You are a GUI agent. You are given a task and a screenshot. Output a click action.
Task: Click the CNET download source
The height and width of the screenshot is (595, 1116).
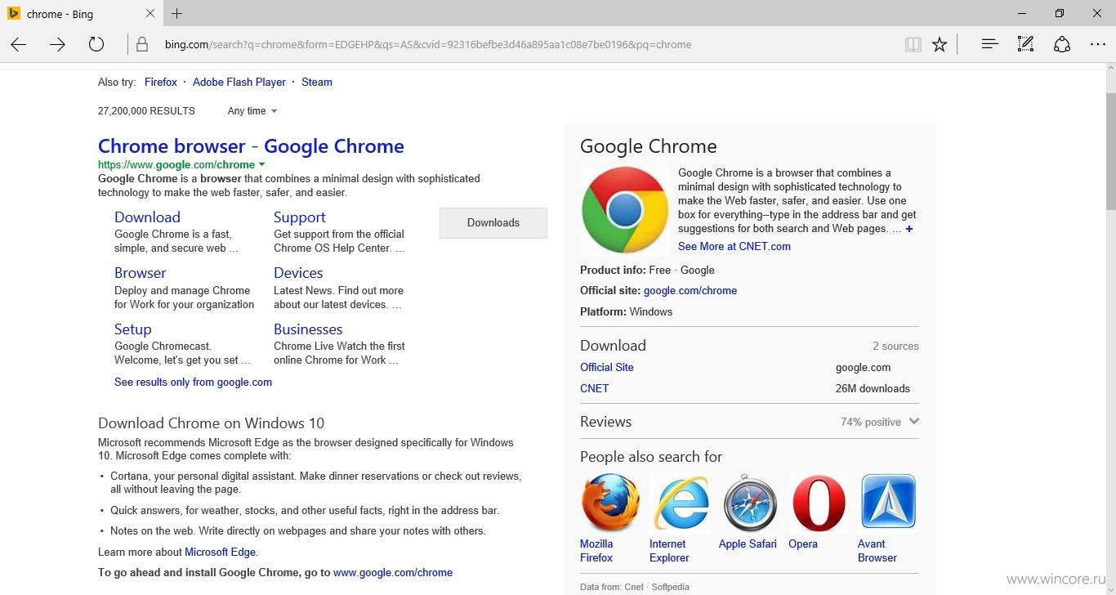pyautogui.click(x=594, y=389)
